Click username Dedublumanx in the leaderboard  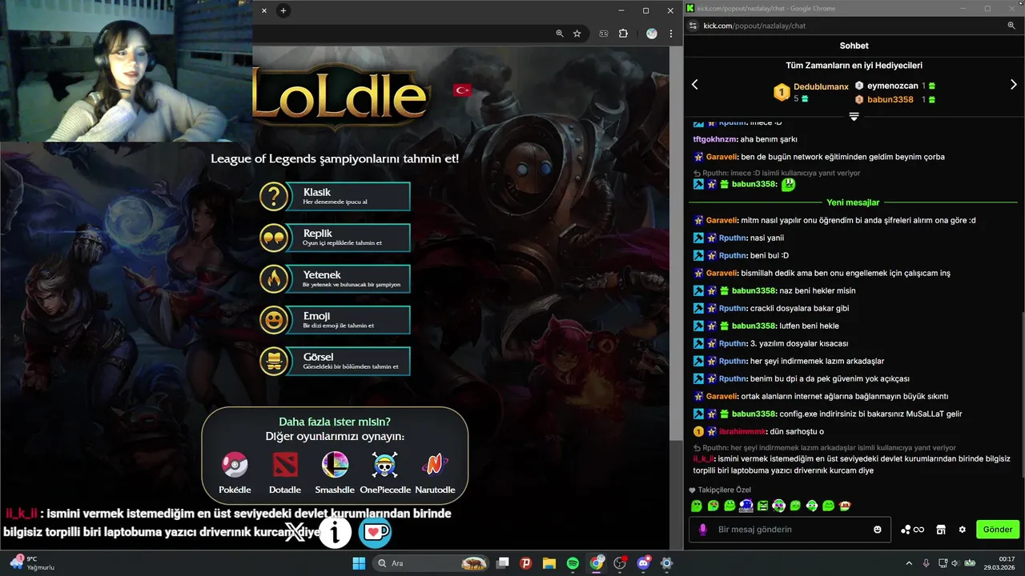[821, 86]
